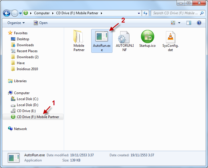Click the green Mobile Partner drive icon in sidebar

[x=13, y=117]
